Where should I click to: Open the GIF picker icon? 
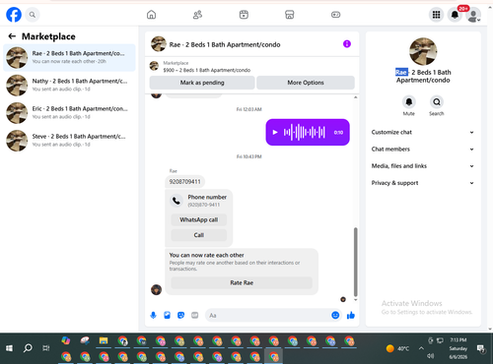click(195, 316)
